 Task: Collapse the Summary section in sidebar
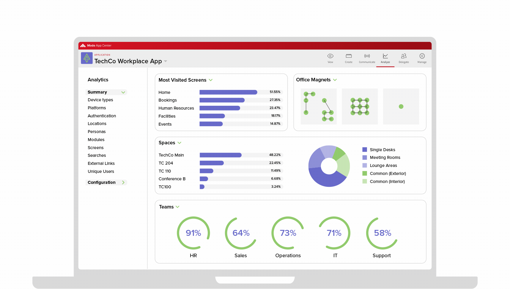coord(123,92)
